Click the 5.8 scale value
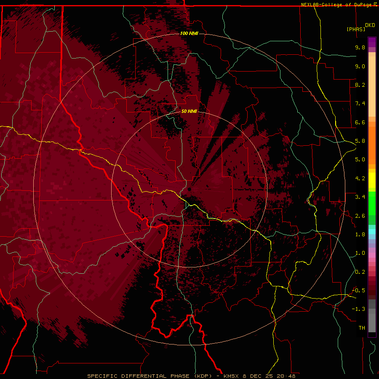379x379 pixels. click(360, 141)
